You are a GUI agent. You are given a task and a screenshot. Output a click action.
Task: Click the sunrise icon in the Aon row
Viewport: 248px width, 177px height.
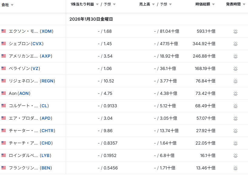pyautogui.click(x=235, y=93)
